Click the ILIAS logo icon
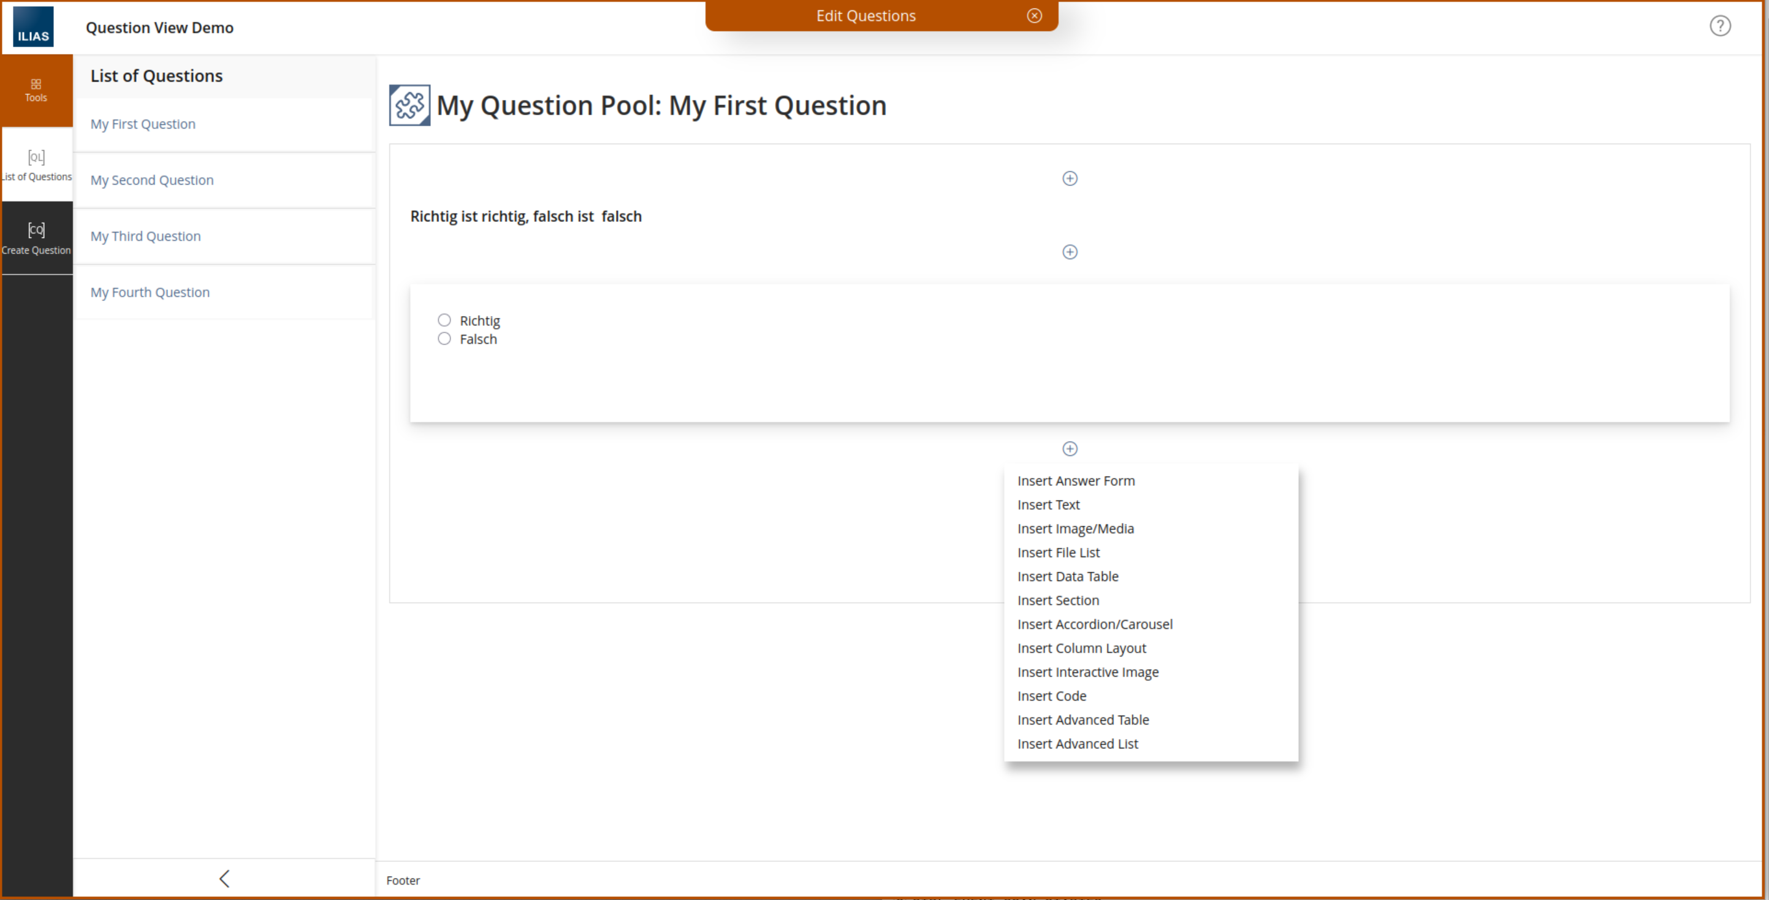Viewport: 1769px width, 900px height. tap(33, 27)
